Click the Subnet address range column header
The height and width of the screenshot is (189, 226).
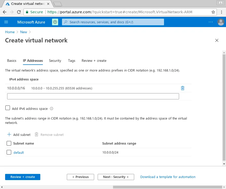(x=119, y=143)
